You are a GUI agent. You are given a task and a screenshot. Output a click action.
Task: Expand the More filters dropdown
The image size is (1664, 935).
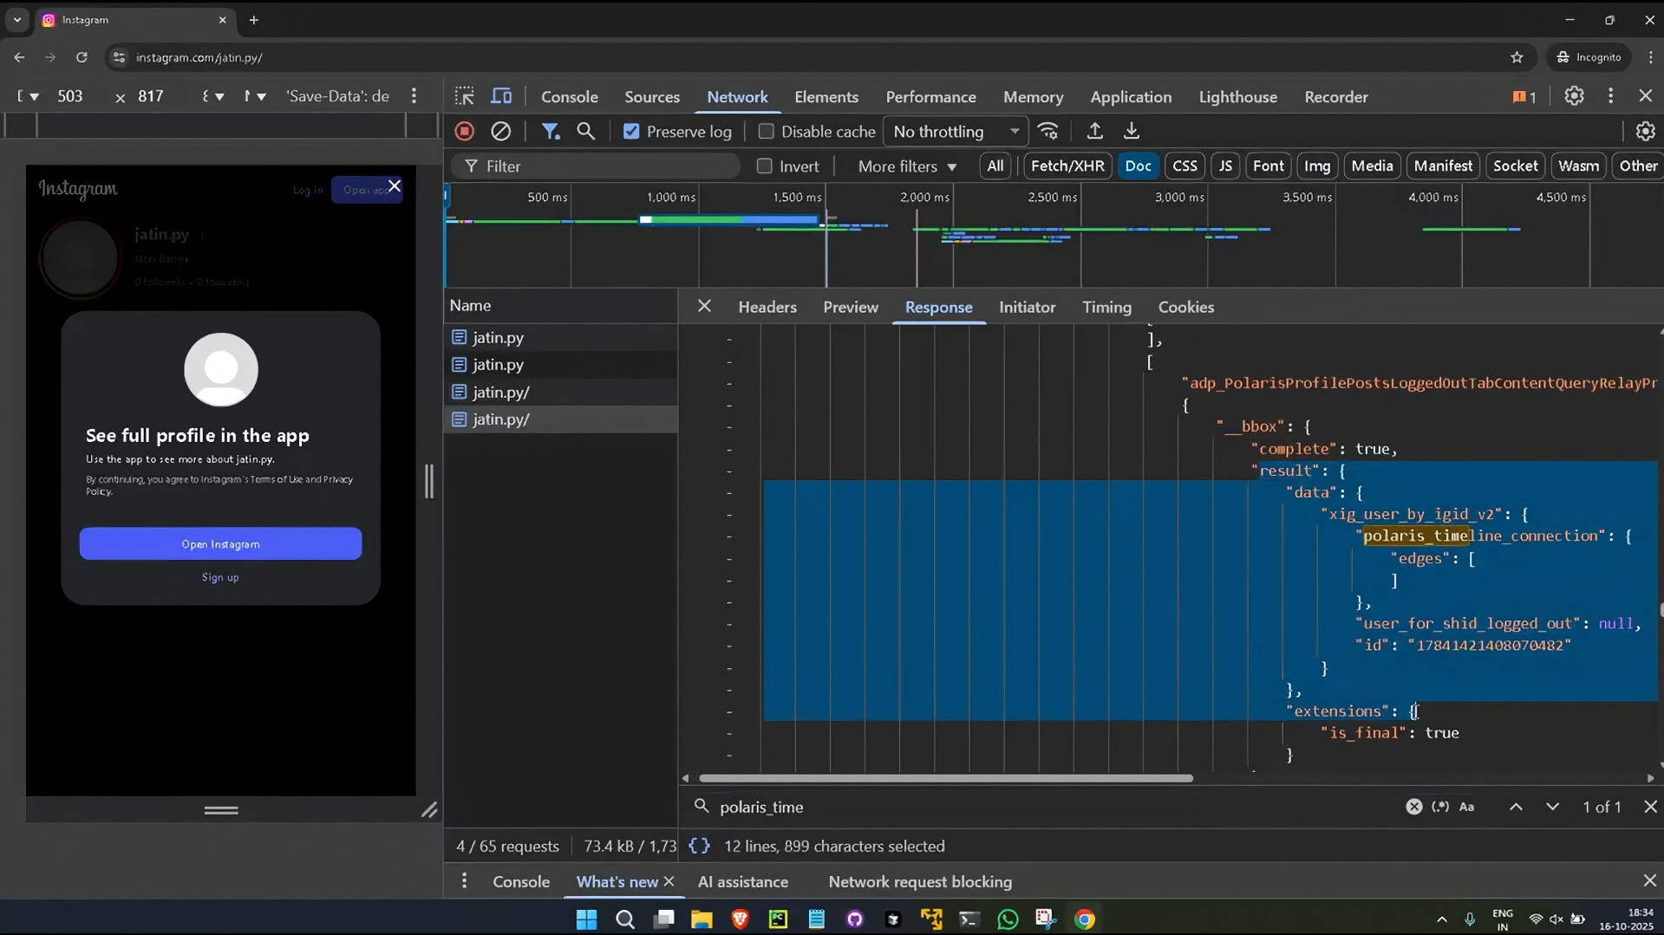coord(907,166)
